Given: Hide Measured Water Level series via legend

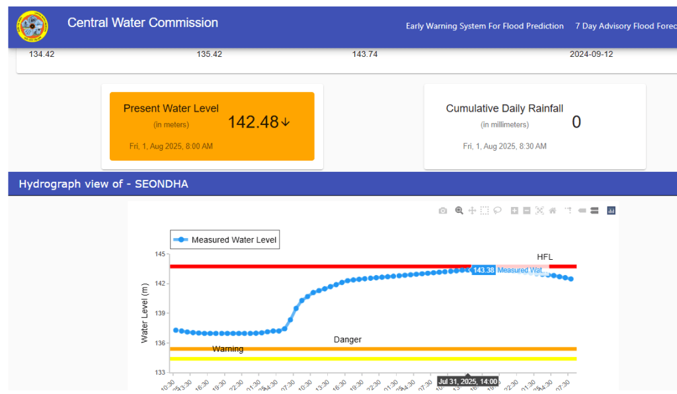Looking at the screenshot, I should (225, 240).
